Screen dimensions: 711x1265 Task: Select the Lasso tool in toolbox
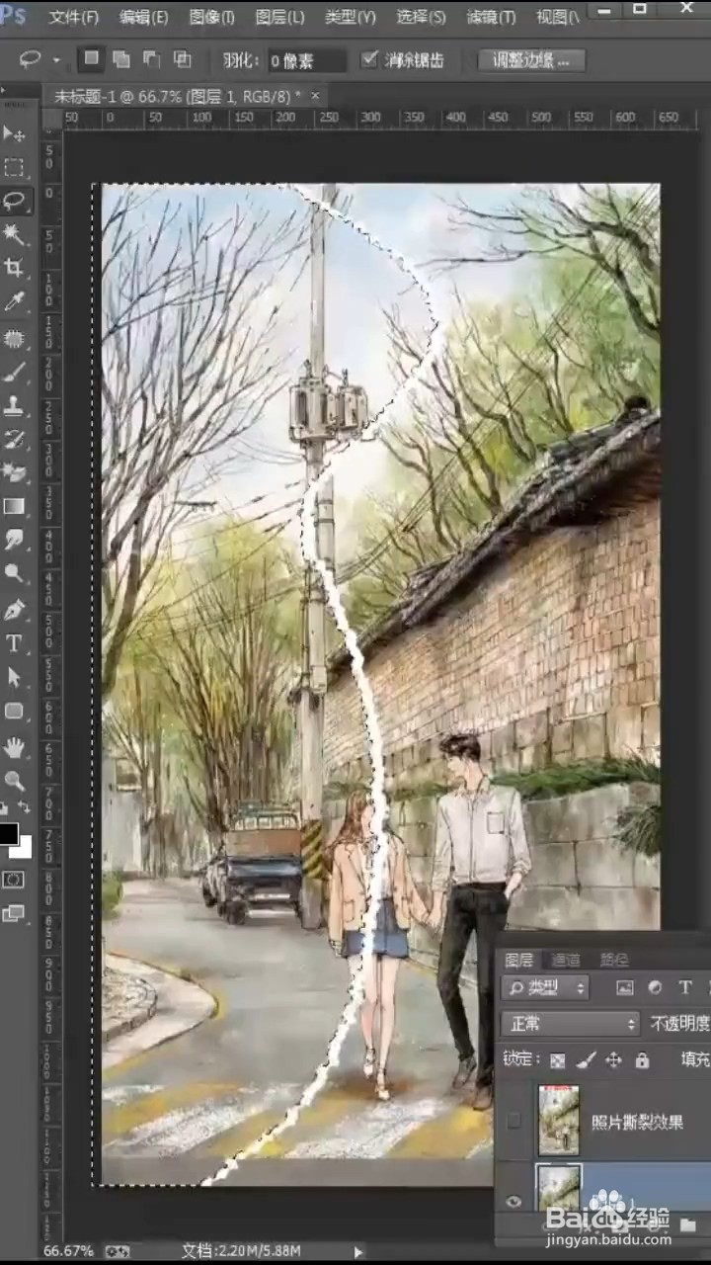(x=14, y=201)
